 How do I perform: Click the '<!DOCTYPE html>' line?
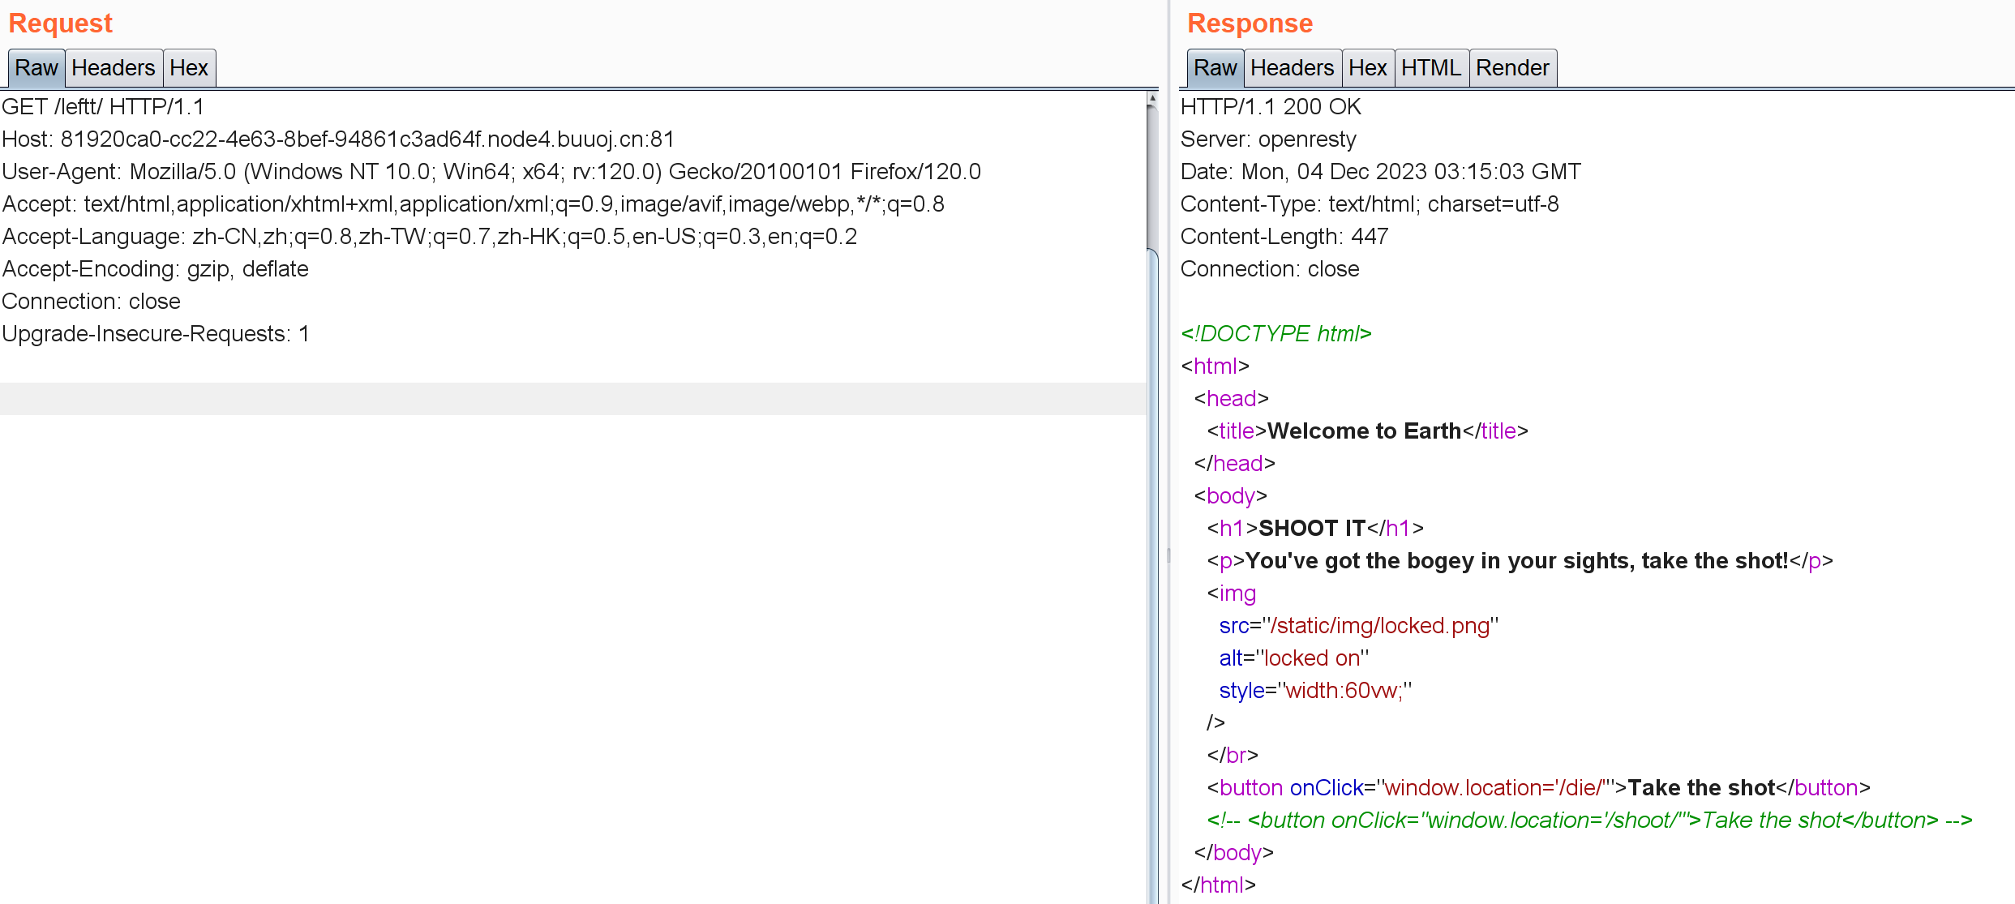(x=1276, y=334)
